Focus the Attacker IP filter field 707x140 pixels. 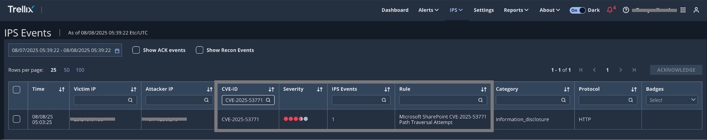coord(179,100)
